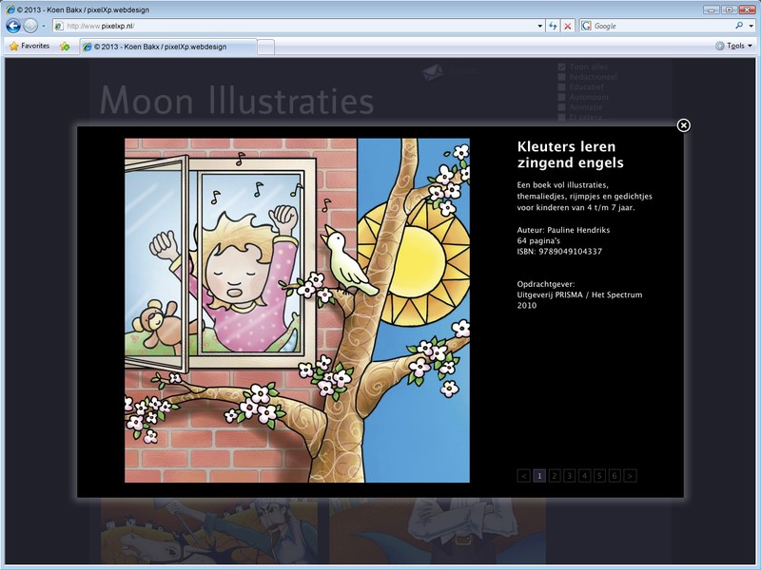Click the browser Forward arrow button
The width and height of the screenshot is (761, 570).
click(30, 26)
